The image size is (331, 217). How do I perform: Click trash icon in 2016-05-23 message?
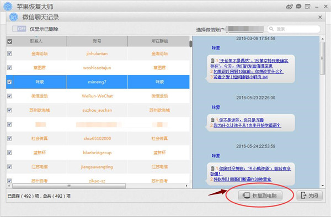pos(212,120)
